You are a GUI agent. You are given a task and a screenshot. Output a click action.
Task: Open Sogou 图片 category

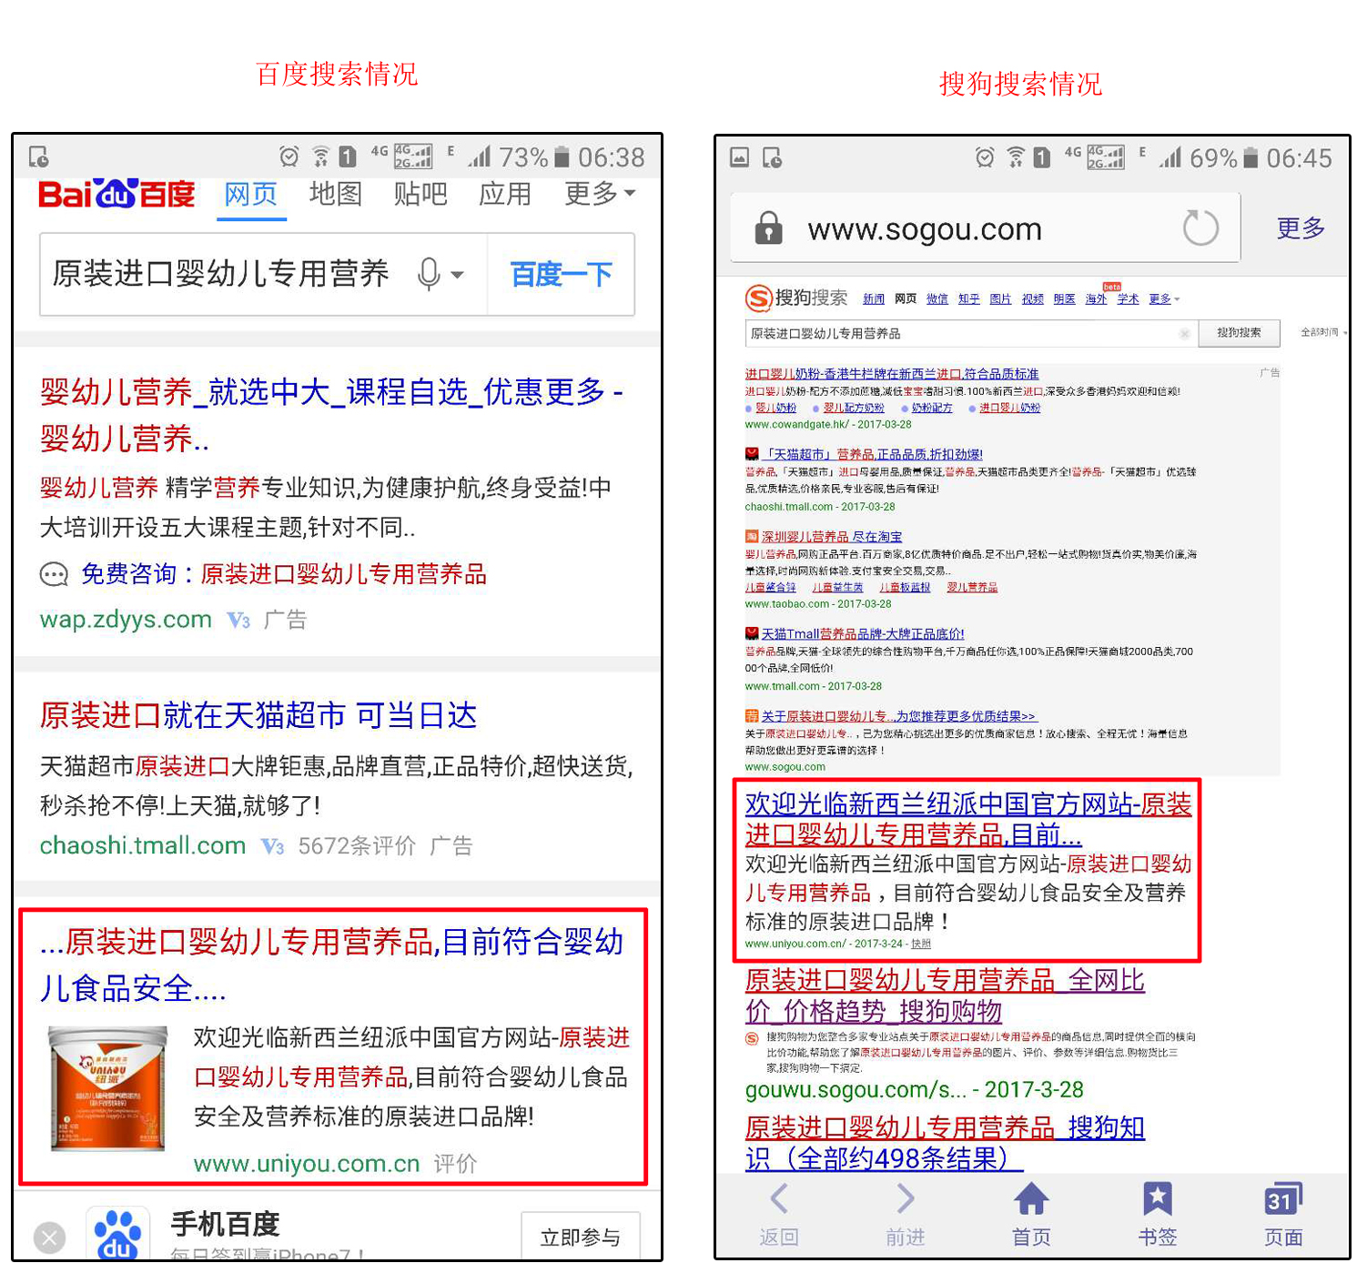[x=1000, y=299]
